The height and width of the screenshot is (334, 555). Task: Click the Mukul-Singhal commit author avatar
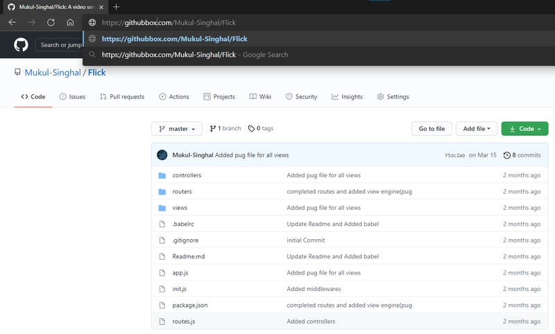pos(162,155)
